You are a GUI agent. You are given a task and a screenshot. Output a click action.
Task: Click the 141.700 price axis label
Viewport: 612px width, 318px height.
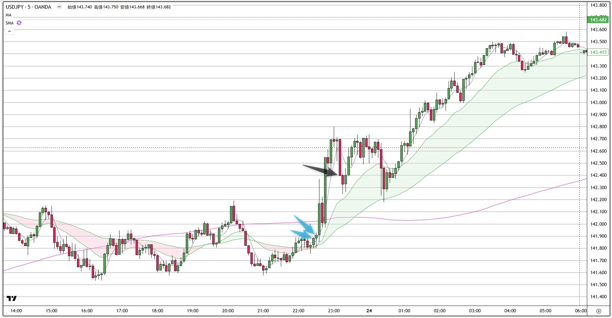(598, 260)
